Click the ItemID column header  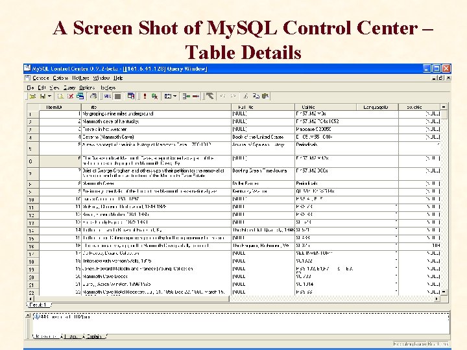point(60,107)
